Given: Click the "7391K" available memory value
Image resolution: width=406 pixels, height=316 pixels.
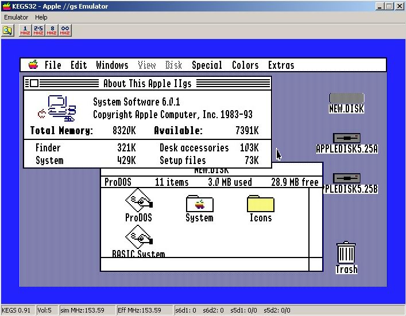Looking at the screenshot, I should pyautogui.click(x=247, y=130).
